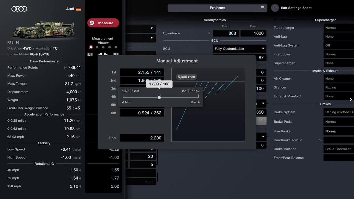Start a Measure performance test

click(103, 23)
